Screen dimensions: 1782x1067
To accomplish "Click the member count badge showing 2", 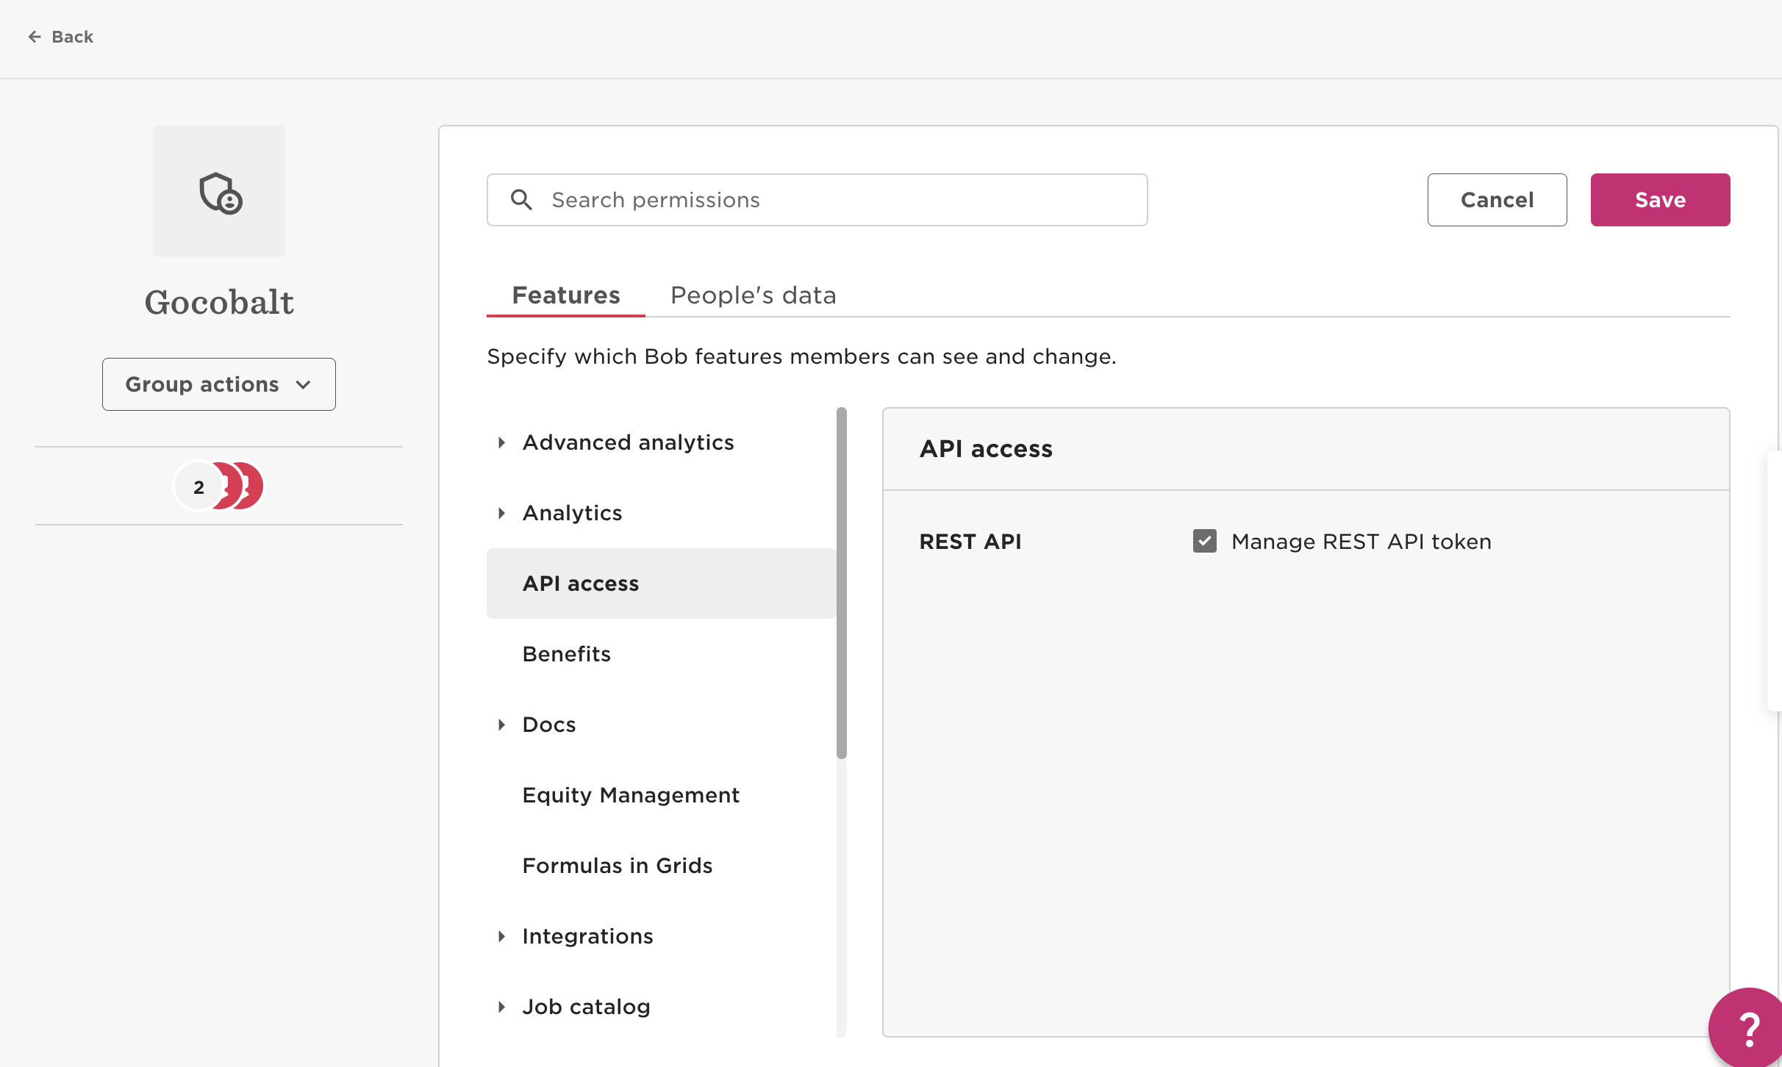I will pos(198,486).
